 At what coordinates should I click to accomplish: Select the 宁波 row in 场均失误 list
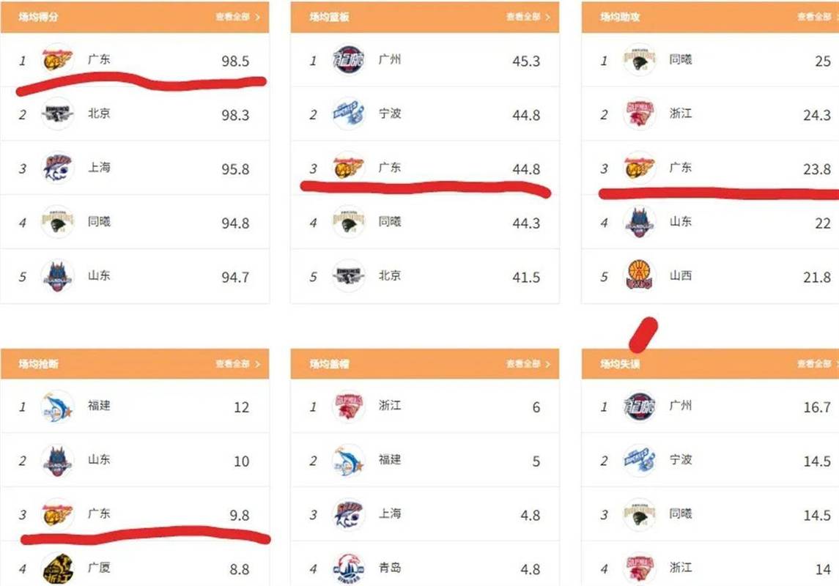pos(710,460)
